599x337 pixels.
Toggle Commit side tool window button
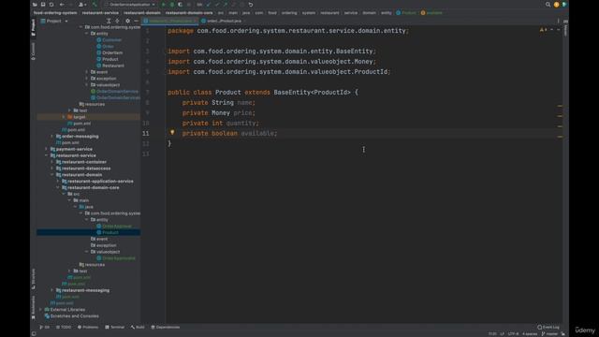34,51
